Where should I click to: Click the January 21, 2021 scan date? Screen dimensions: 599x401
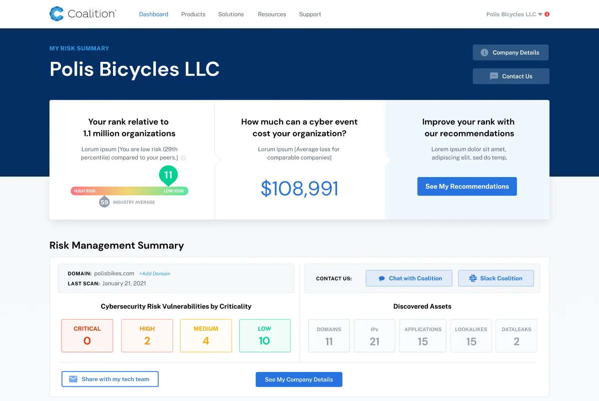(x=124, y=284)
